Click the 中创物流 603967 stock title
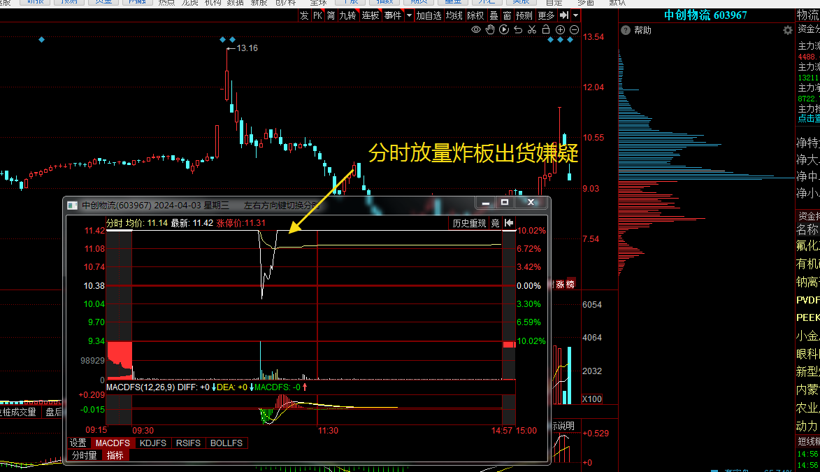Image resolution: width=820 pixels, height=472 pixels. [x=705, y=15]
